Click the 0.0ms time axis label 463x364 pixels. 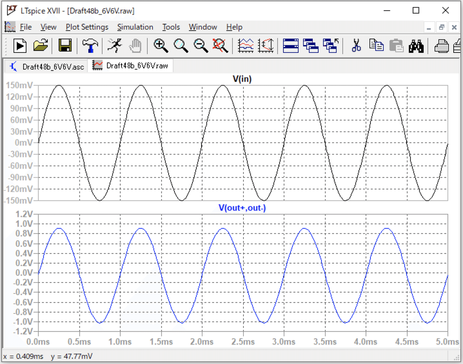pyautogui.click(x=38, y=342)
